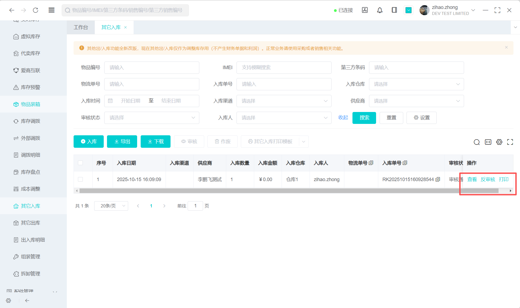Click the settings gear at sidebar bottom
This screenshot has width=520, height=308.
tap(8, 300)
